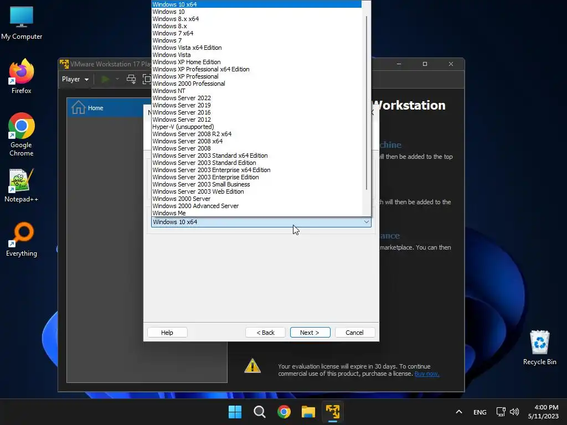Choose Windows XP Professional x64 Edition
The width and height of the screenshot is (567, 425).
click(x=256, y=69)
